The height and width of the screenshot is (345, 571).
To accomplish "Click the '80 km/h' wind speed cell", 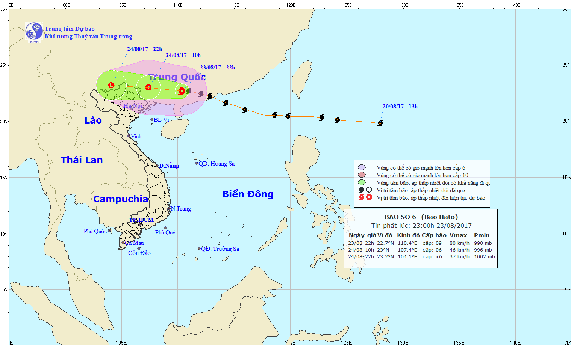I will tap(459, 243).
